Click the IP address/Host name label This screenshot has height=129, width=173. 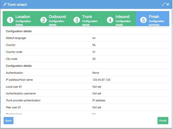(19, 80)
